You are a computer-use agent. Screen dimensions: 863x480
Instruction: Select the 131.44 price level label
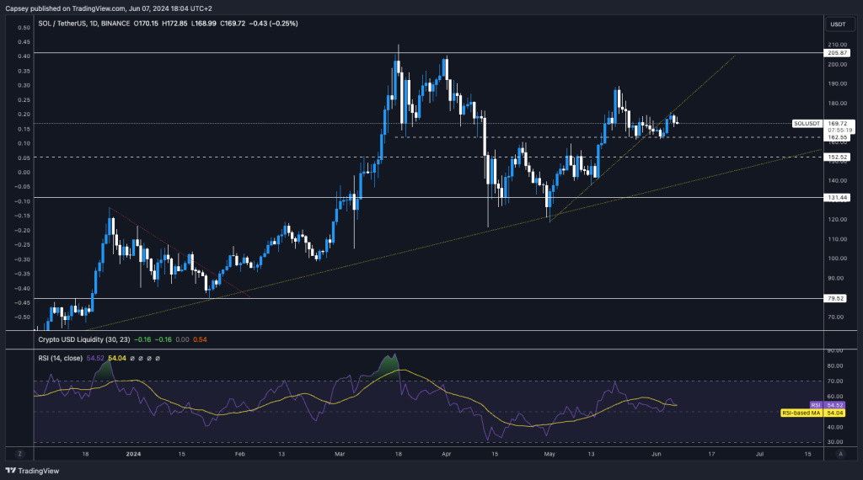837,197
